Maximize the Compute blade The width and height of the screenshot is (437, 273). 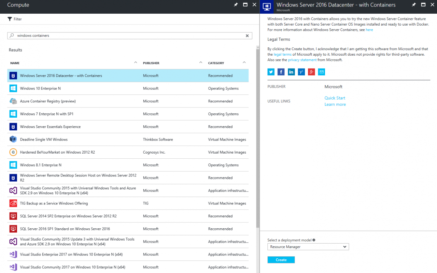click(x=245, y=5)
